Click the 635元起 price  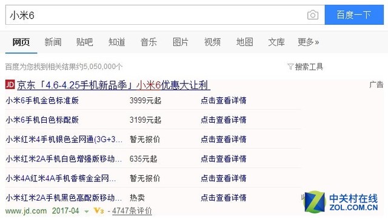point(143,158)
